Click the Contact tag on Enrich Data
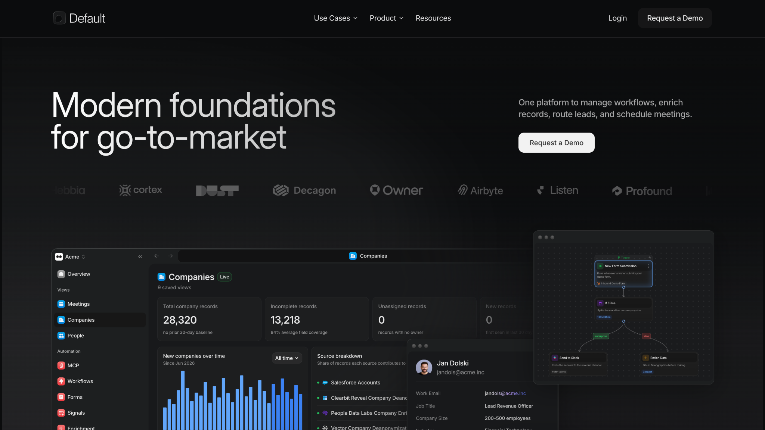The width and height of the screenshot is (765, 430). [647, 372]
